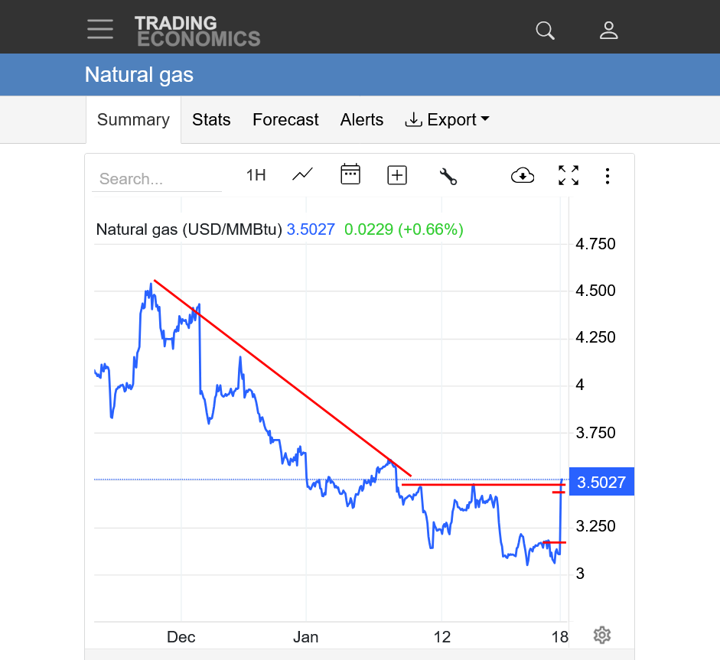This screenshot has width=720, height=660.
Task: Open the user account icon
Action: pyautogui.click(x=608, y=31)
